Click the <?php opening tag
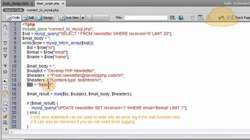250x140 pixels. coord(29,24)
